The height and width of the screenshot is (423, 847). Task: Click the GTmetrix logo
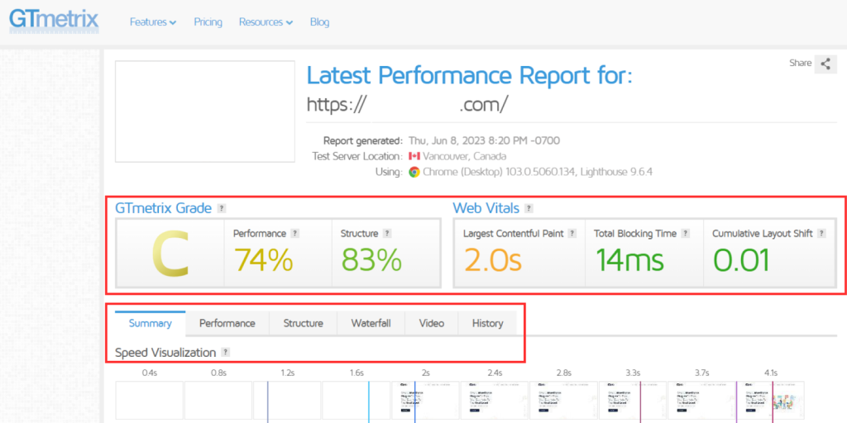pos(54,21)
